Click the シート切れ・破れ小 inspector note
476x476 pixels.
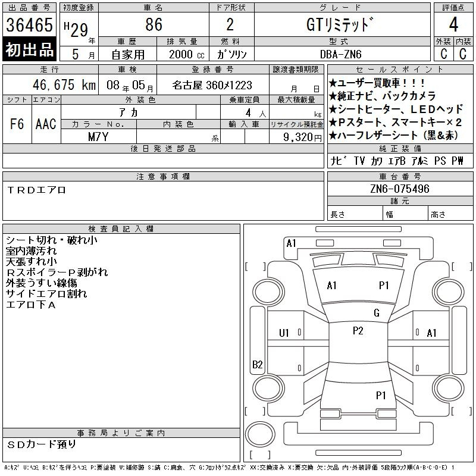pos(51,240)
